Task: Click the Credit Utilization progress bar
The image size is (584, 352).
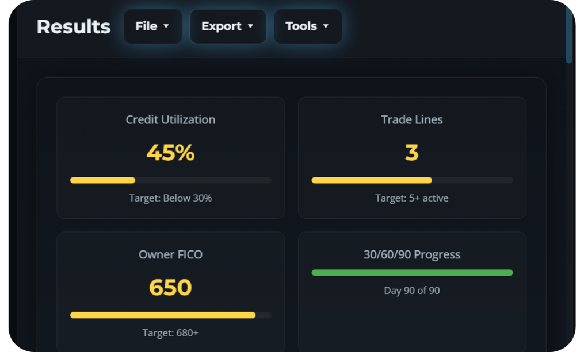Action: pyautogui.click(x=170, y=180)
